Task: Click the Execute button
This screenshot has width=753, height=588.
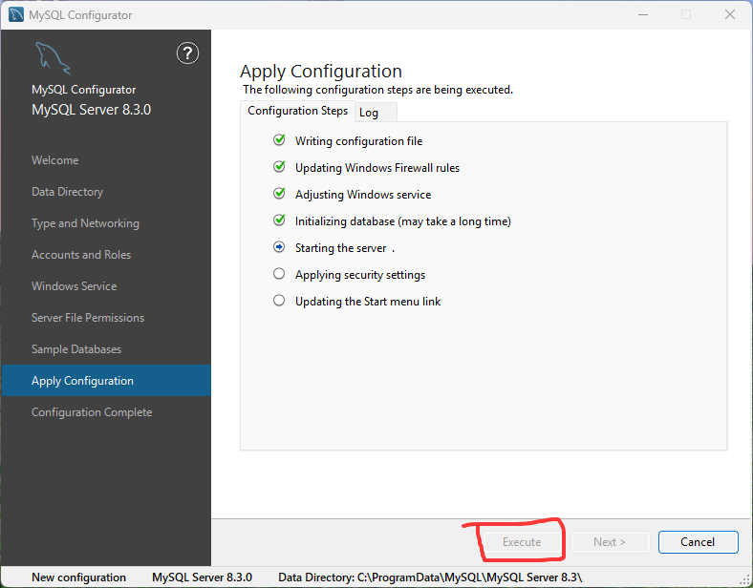Action: pyautogui.click(x=522, y=542)
